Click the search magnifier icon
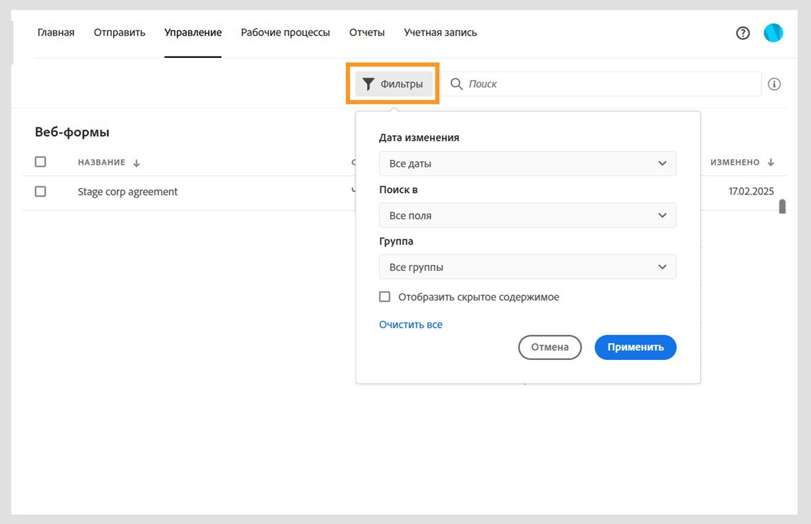Screen dimensions: 811x524 (456, 84)
